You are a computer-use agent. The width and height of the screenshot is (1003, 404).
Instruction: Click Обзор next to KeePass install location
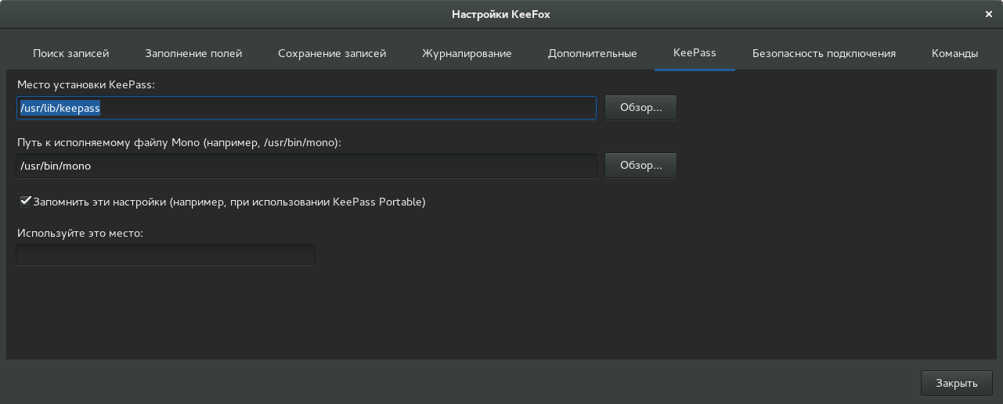pyautogui.click(x=640, y=108)
